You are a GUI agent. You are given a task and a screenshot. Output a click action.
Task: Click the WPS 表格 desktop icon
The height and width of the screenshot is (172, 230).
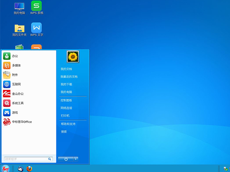pyautogui.click(x=36, y=8)
